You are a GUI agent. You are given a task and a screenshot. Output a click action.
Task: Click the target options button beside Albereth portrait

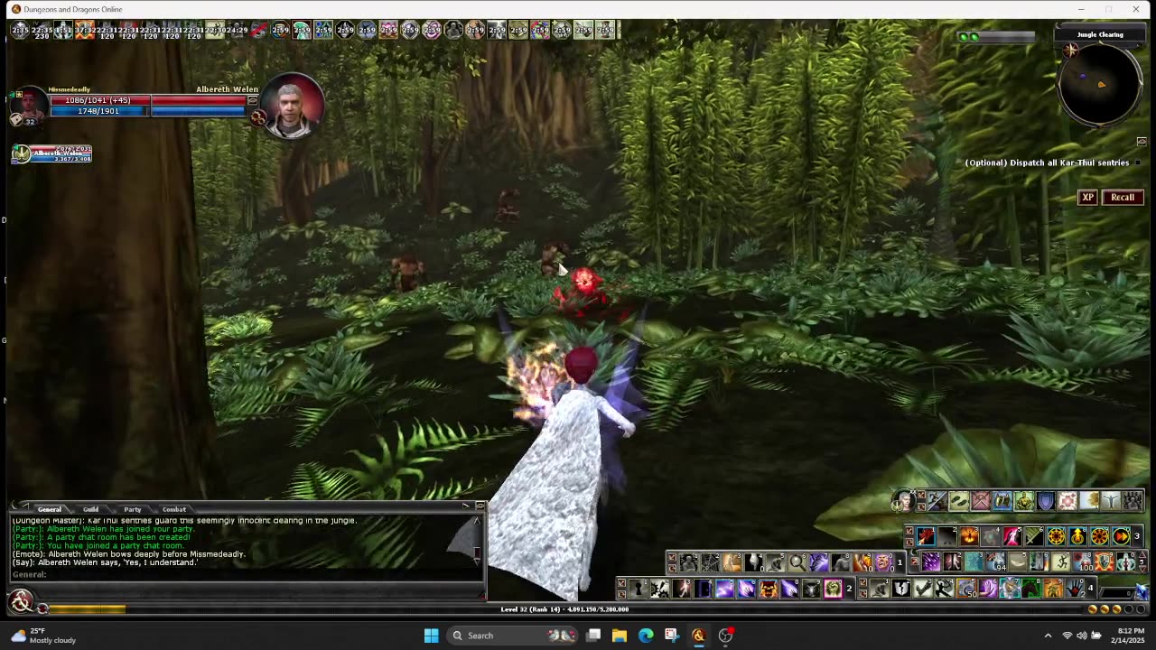[258, 117]
